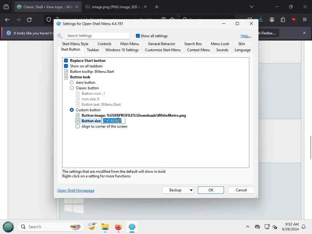Click Button tooltip setting icon
Viewport: 312px width, 234px height.
point(66,72)
